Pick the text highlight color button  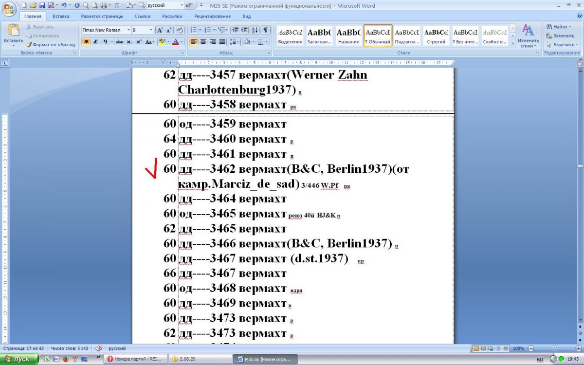[x=162, y=42]
